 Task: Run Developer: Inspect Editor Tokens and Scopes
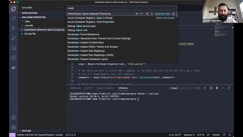pos(121,47)
